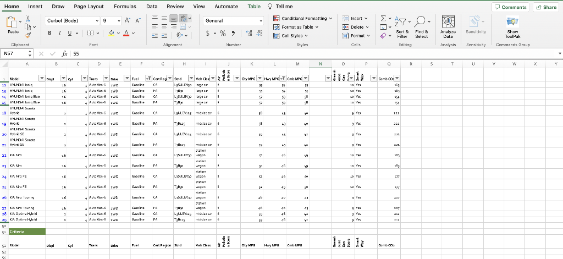Toggle Wrap Text button
Image resolution: width=563 pixels, height=259 pixels.
183,18
